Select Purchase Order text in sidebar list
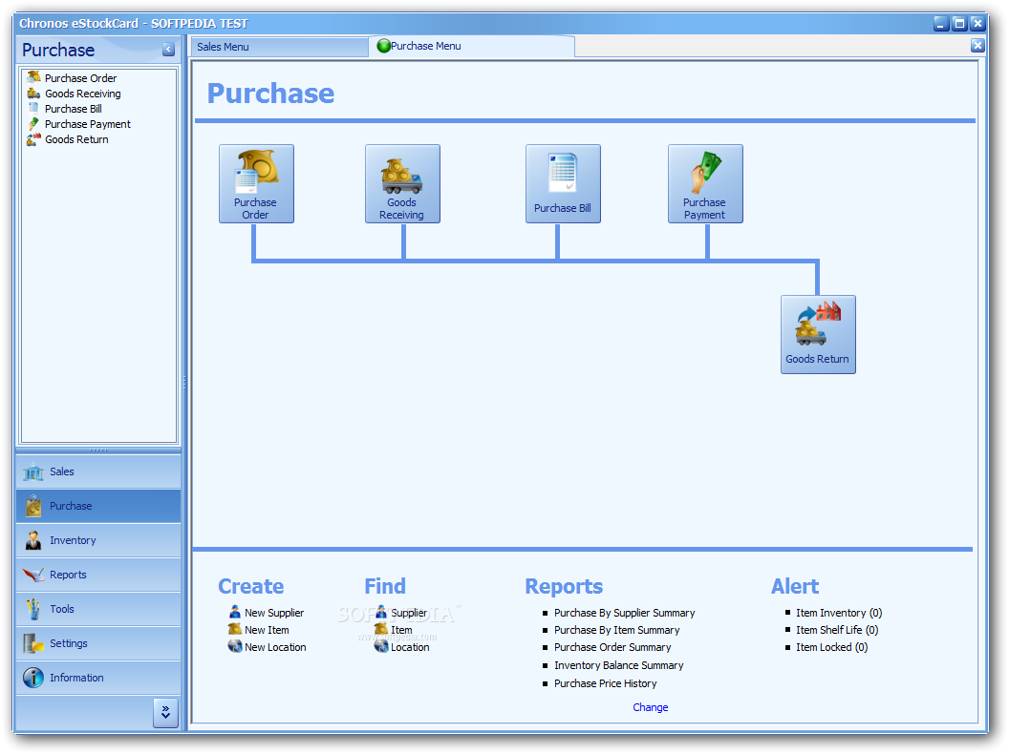 coord(80,78)
